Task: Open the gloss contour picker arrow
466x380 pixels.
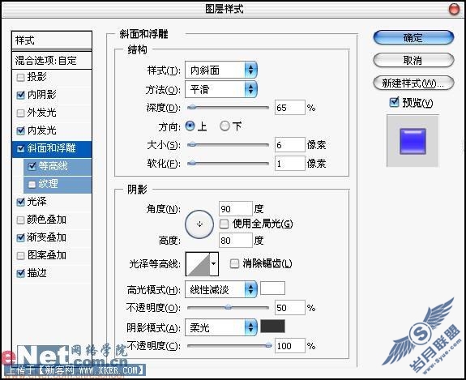Action: (x=214, y=264)
